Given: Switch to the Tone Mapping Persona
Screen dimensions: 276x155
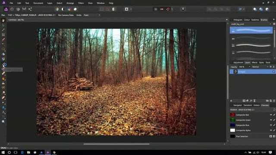Looking at the screenshot, I should [24, 9].
